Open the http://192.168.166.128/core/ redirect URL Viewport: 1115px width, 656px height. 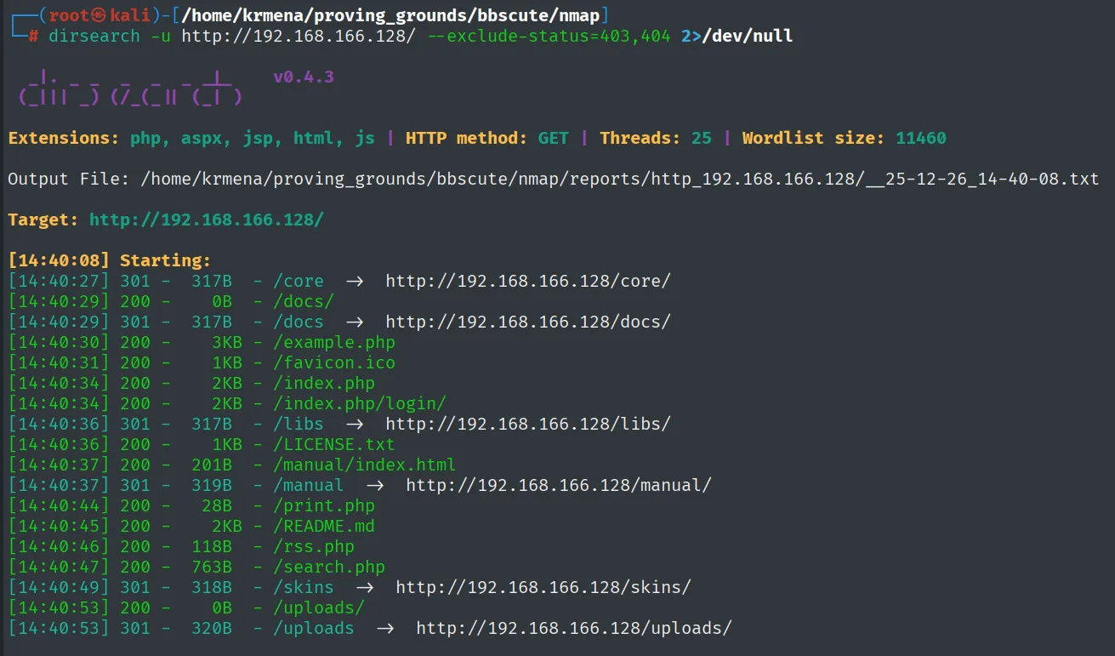[x=528, y=281]
